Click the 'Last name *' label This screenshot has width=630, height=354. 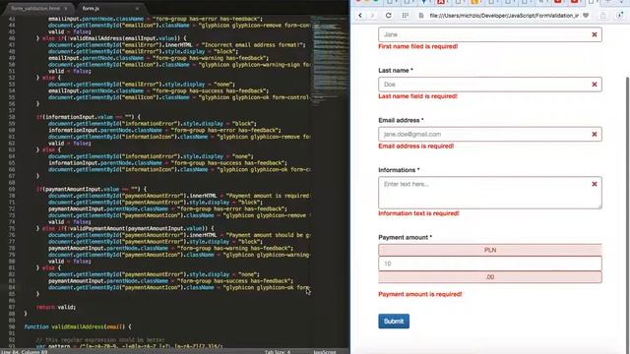(396, 70)
